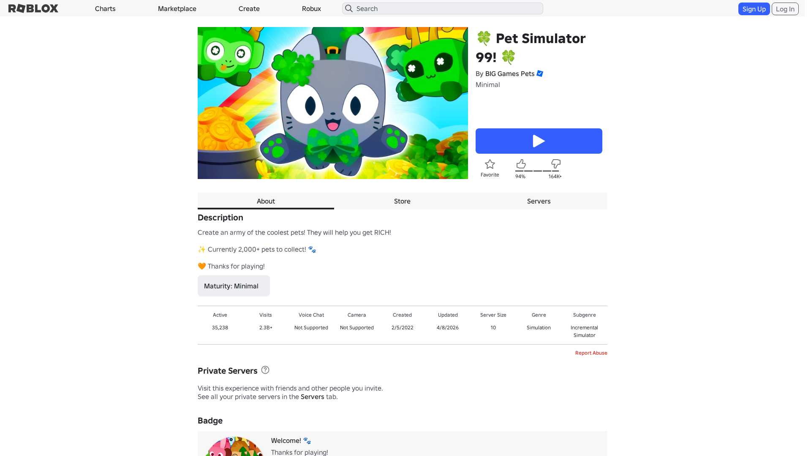
Task: Click the thumbs up like icon
Action: point(521,164)
